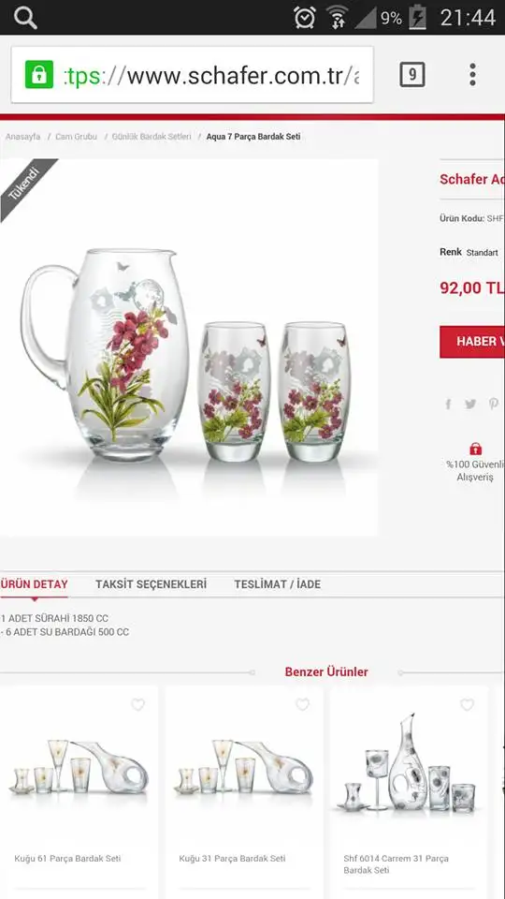Favorite Kuğu 31 Parça set with heart

(x=302, y=704)
